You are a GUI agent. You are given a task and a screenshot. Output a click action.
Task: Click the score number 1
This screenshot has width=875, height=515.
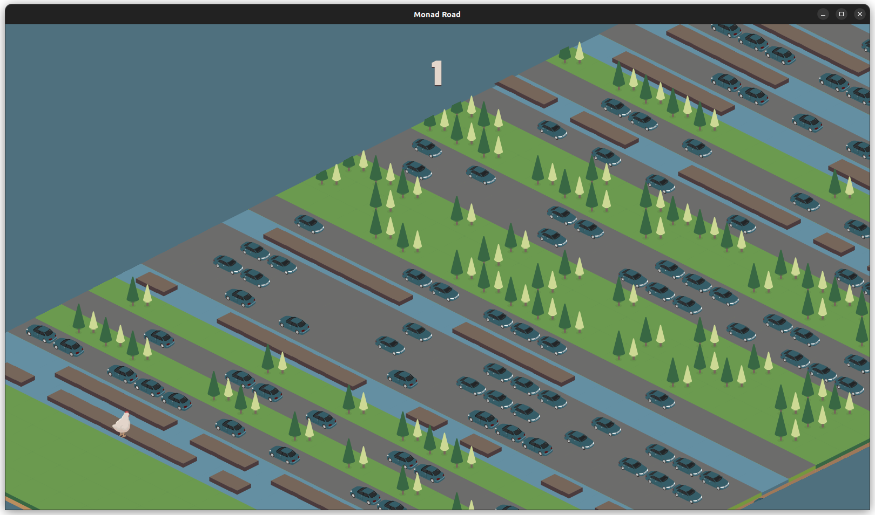pos(437,73)
